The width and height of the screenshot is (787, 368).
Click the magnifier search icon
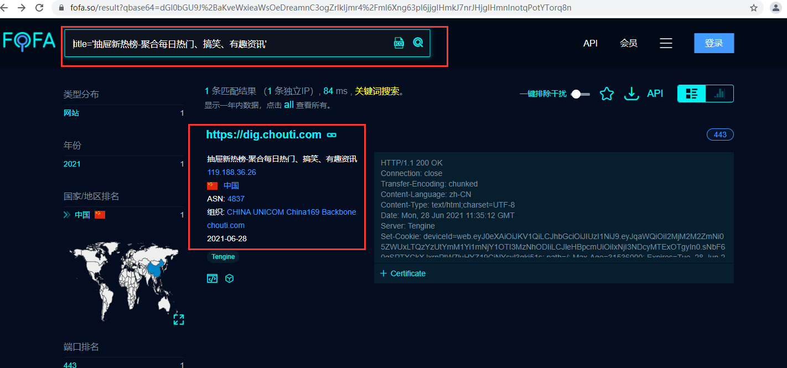coord(418,43)
